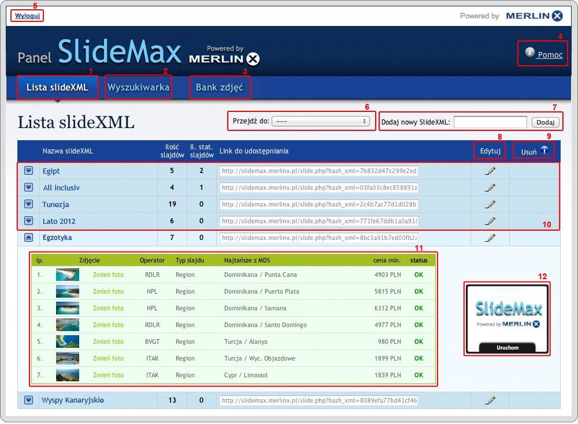
Task: Open the Pomoc help link
Action: (x=550, y=55)
